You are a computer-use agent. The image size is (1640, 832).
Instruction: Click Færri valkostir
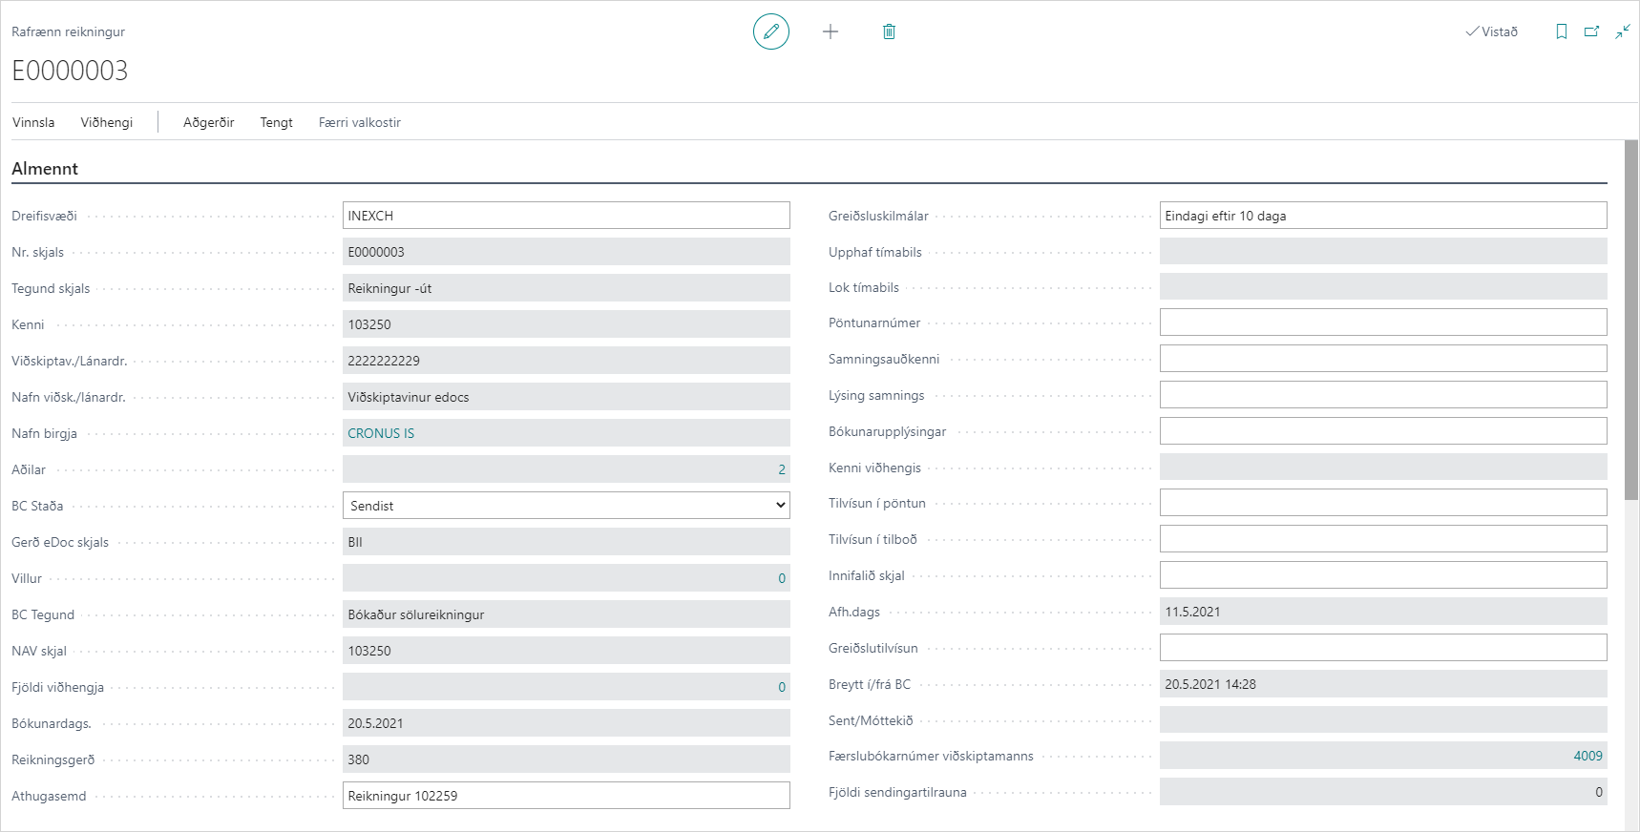click(x=360, y=122)
